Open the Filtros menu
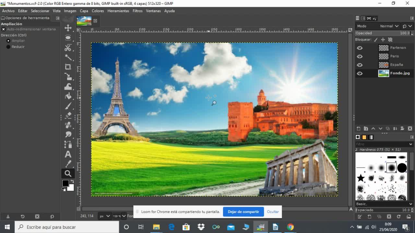 pos(137,11)
